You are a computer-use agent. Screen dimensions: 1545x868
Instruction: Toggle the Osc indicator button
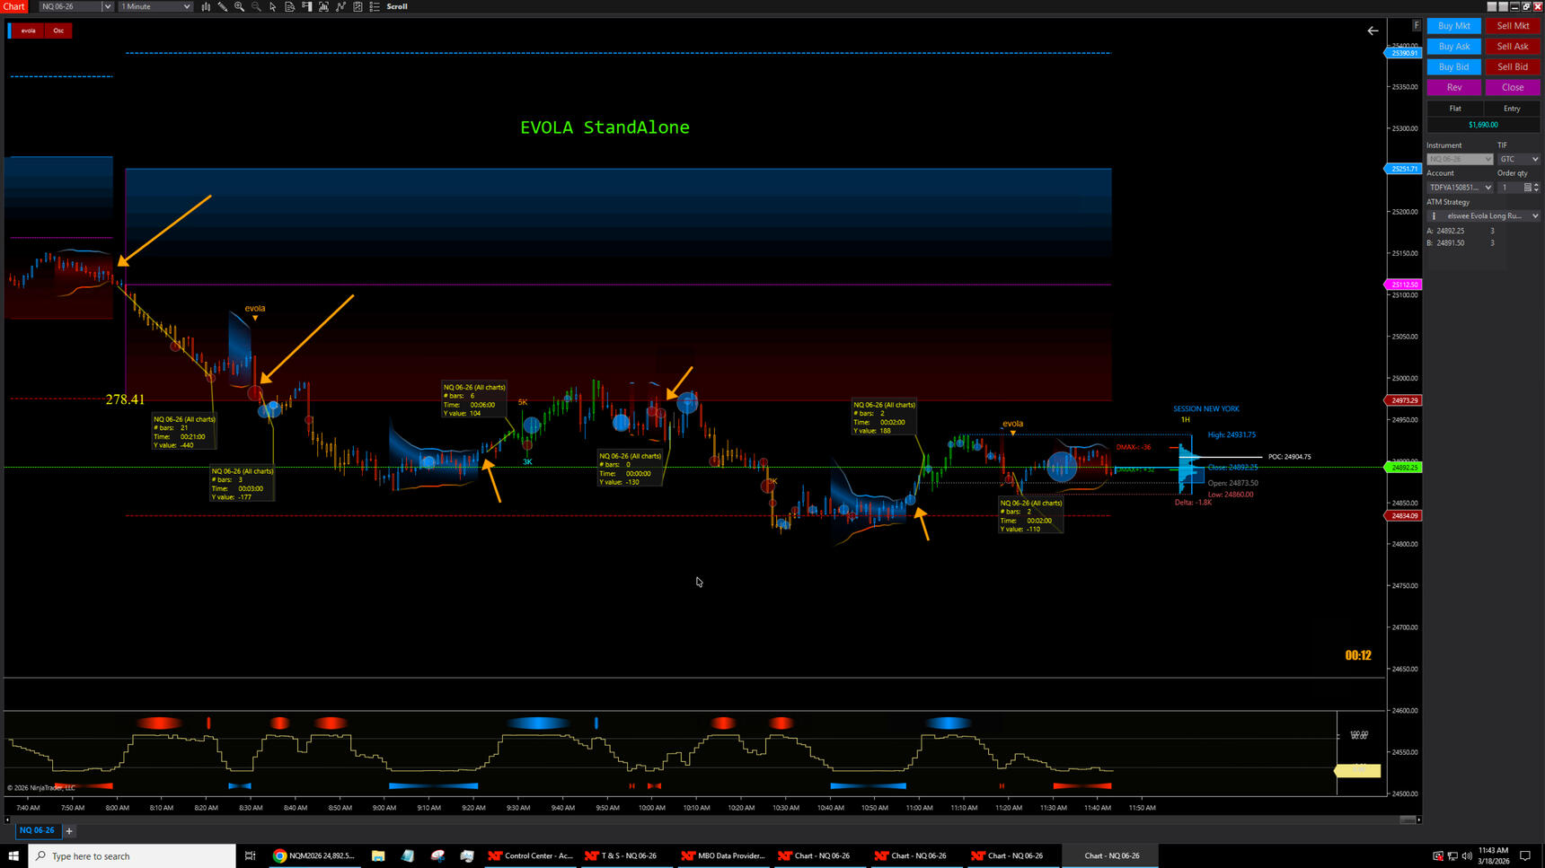(58, 31)
